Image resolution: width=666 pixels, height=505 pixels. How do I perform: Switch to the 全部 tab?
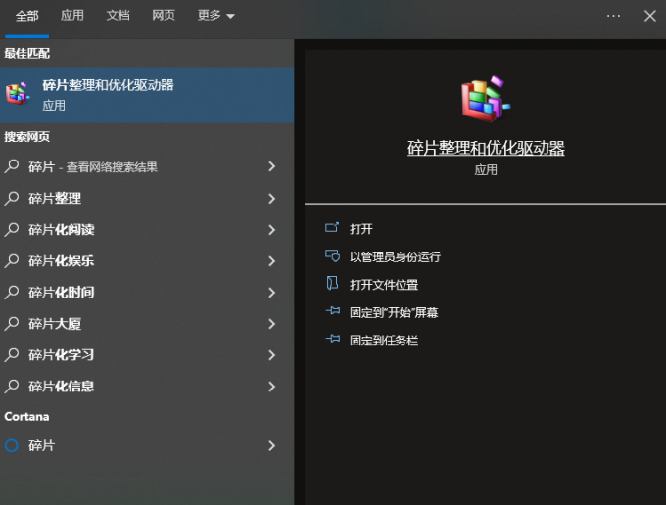[26, 16]
